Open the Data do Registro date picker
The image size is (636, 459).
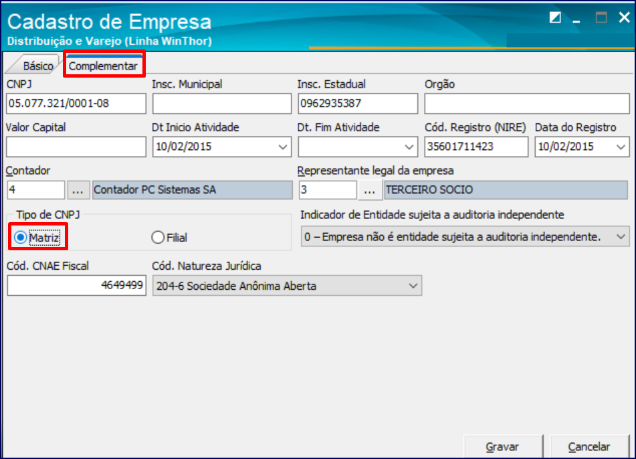pyautogui.click(x=621, y=147)
